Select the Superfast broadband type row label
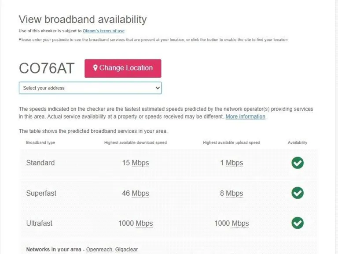338x254 pixels. (x=41, y=193)
